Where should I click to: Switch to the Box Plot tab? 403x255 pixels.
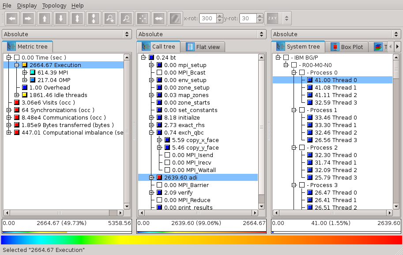[x=347, y=47]
